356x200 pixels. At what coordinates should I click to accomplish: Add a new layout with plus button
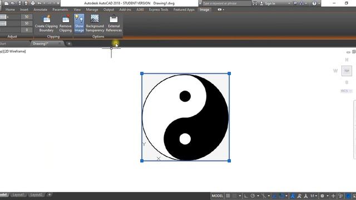click(x=50, y=194)
